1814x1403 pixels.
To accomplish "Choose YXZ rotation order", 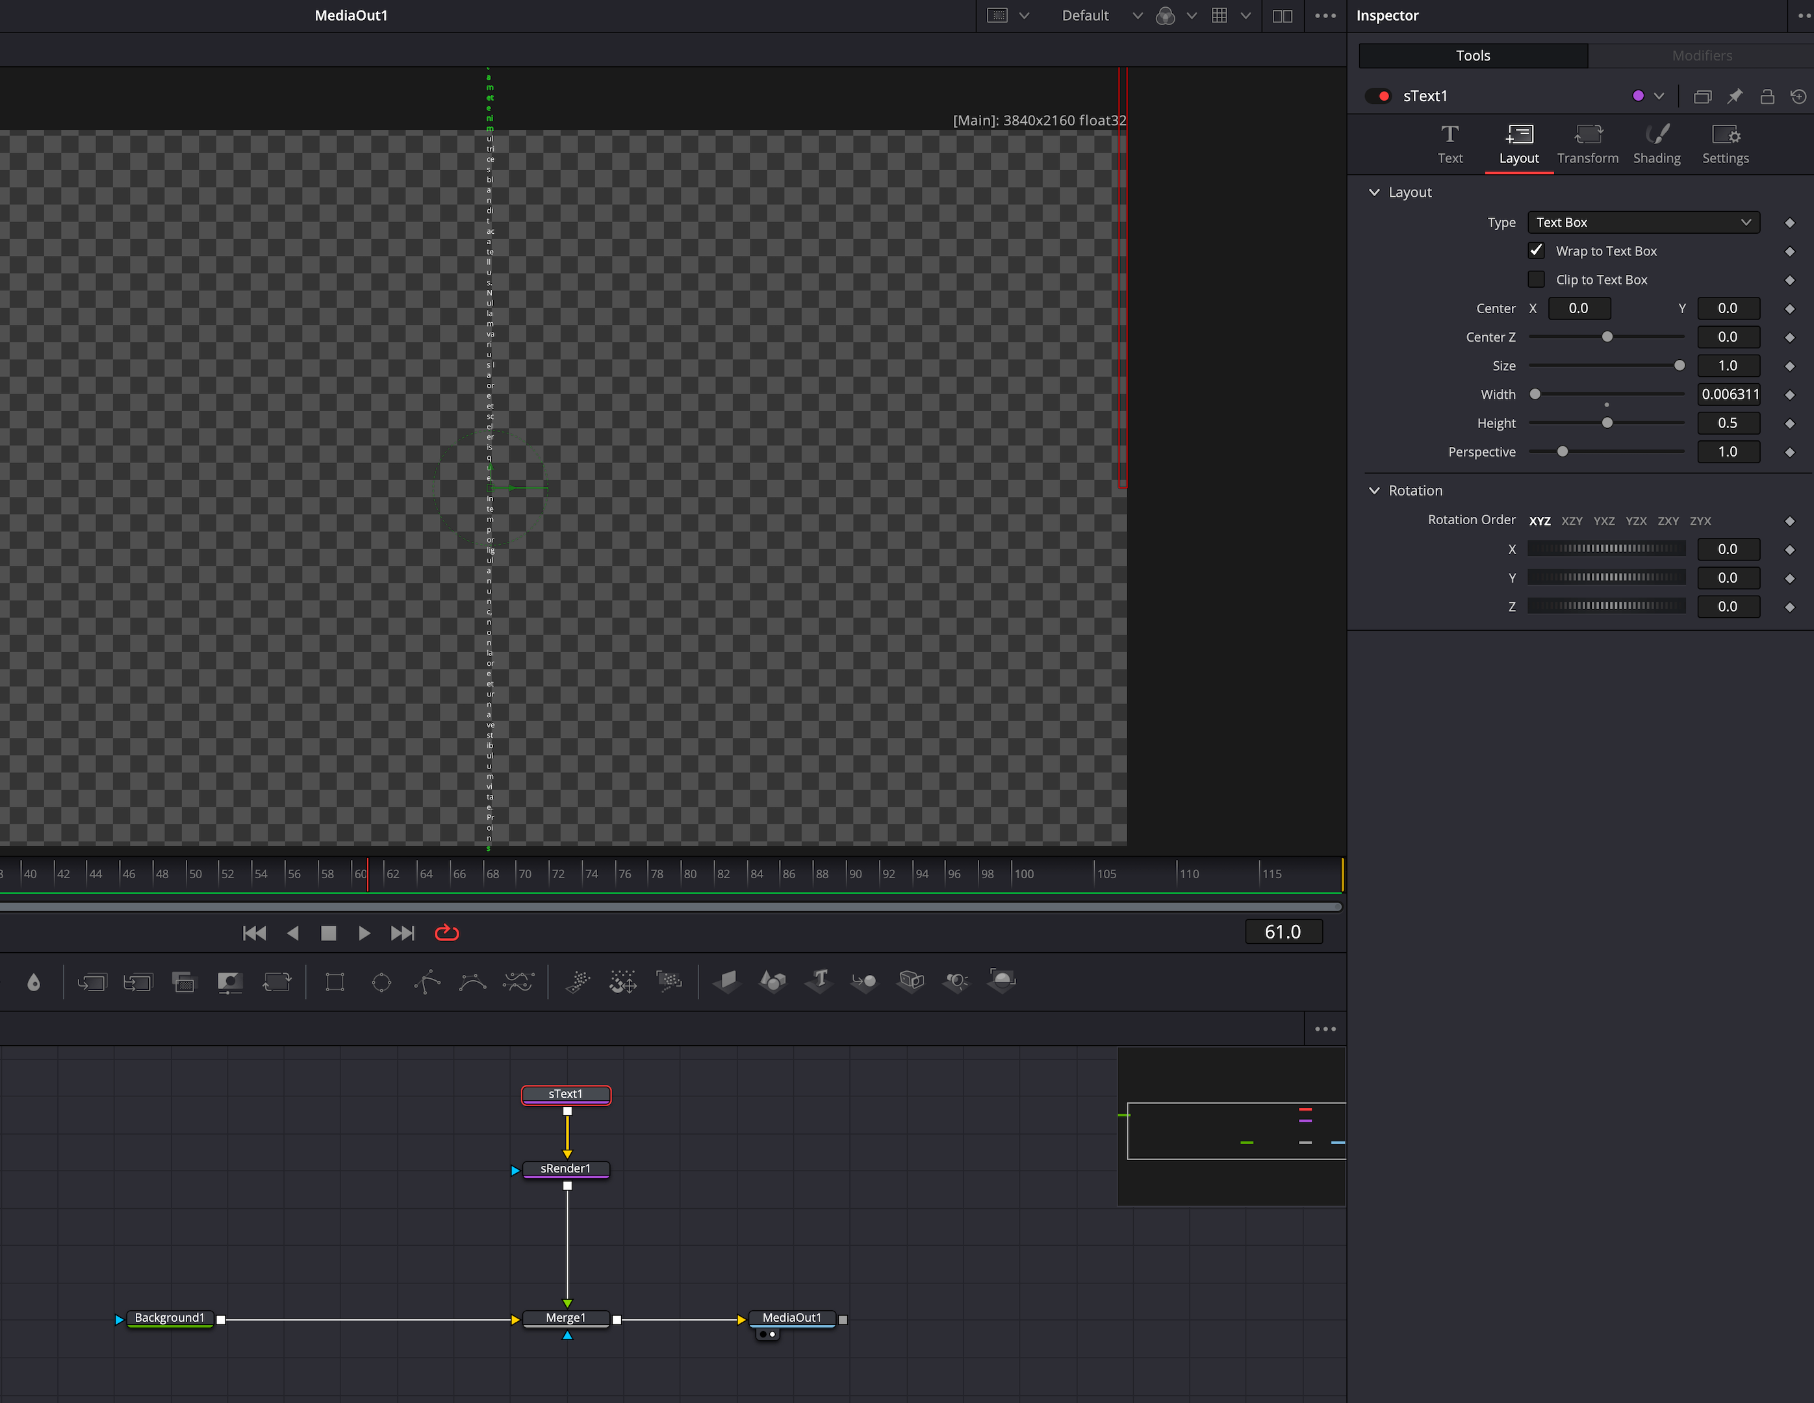I will click(x=1604, y=522).
